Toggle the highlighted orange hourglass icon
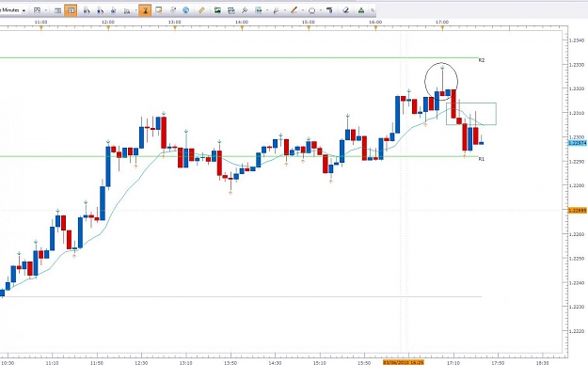This screenshot has width=588, height=365. click(x=145, y=10)
